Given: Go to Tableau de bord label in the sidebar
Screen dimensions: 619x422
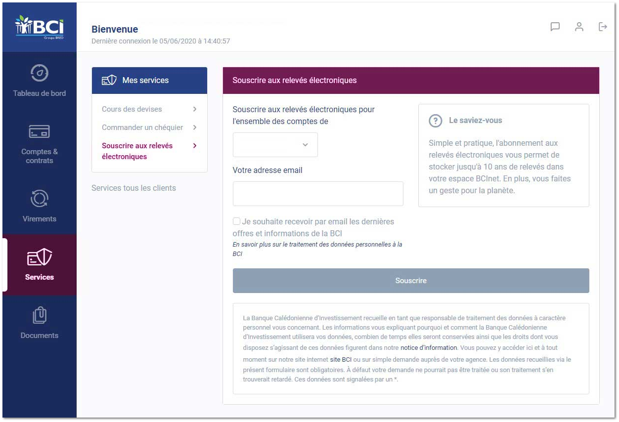Looking at the screenshot, I should click(x=40, y=93).
